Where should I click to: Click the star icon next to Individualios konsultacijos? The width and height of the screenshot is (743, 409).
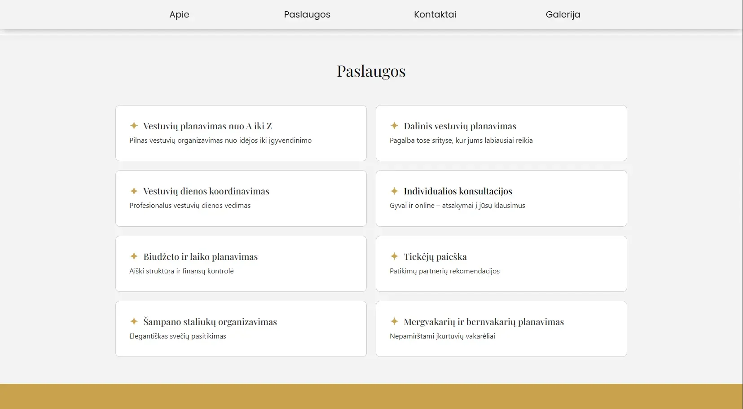point(394,191)
